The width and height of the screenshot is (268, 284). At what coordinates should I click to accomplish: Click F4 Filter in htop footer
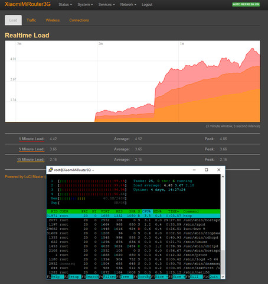(107, 277)
